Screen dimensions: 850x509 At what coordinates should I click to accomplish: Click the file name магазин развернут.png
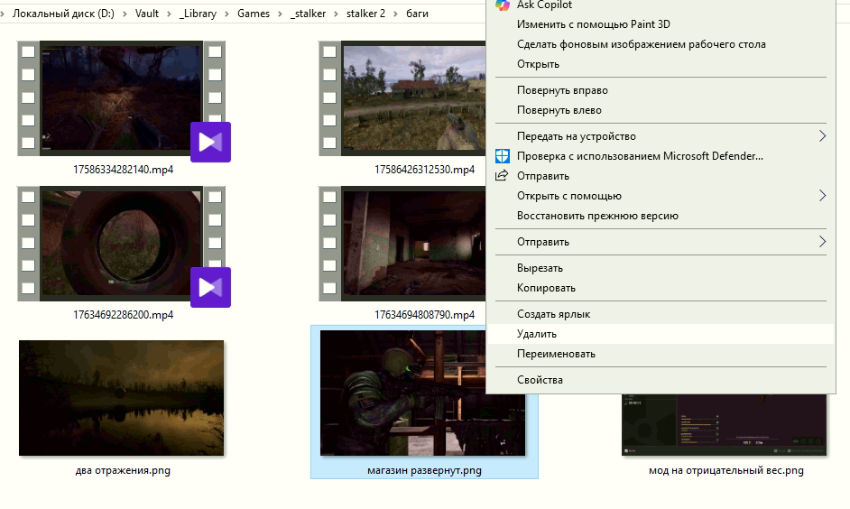tap(424, 470)
